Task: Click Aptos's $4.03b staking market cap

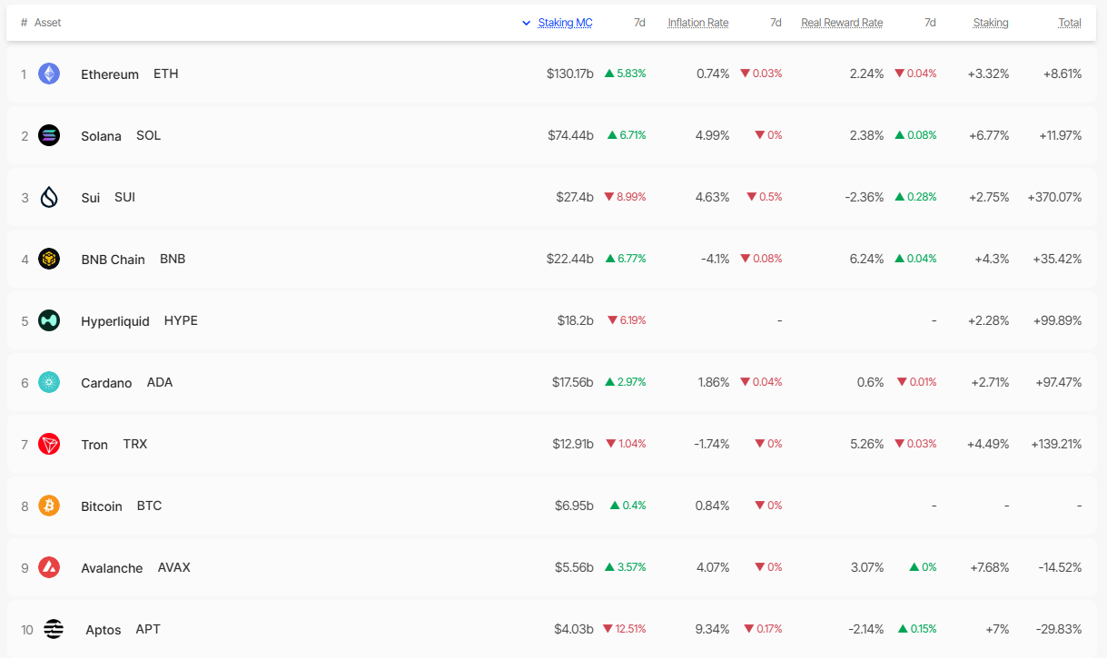Action: tap(575, 629)
